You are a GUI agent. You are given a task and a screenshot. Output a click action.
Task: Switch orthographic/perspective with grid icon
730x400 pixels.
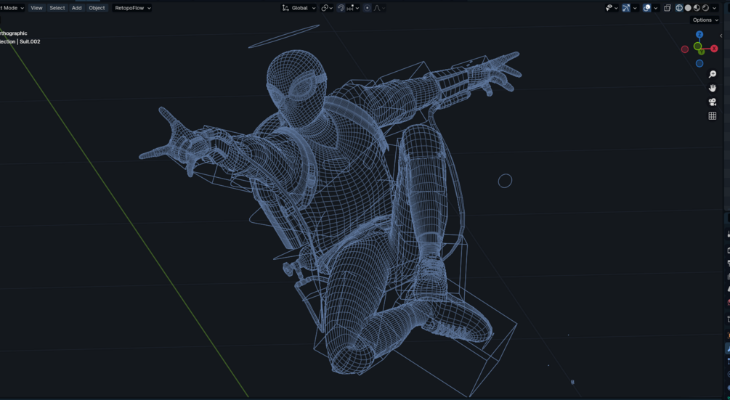(x=713, y=116)
